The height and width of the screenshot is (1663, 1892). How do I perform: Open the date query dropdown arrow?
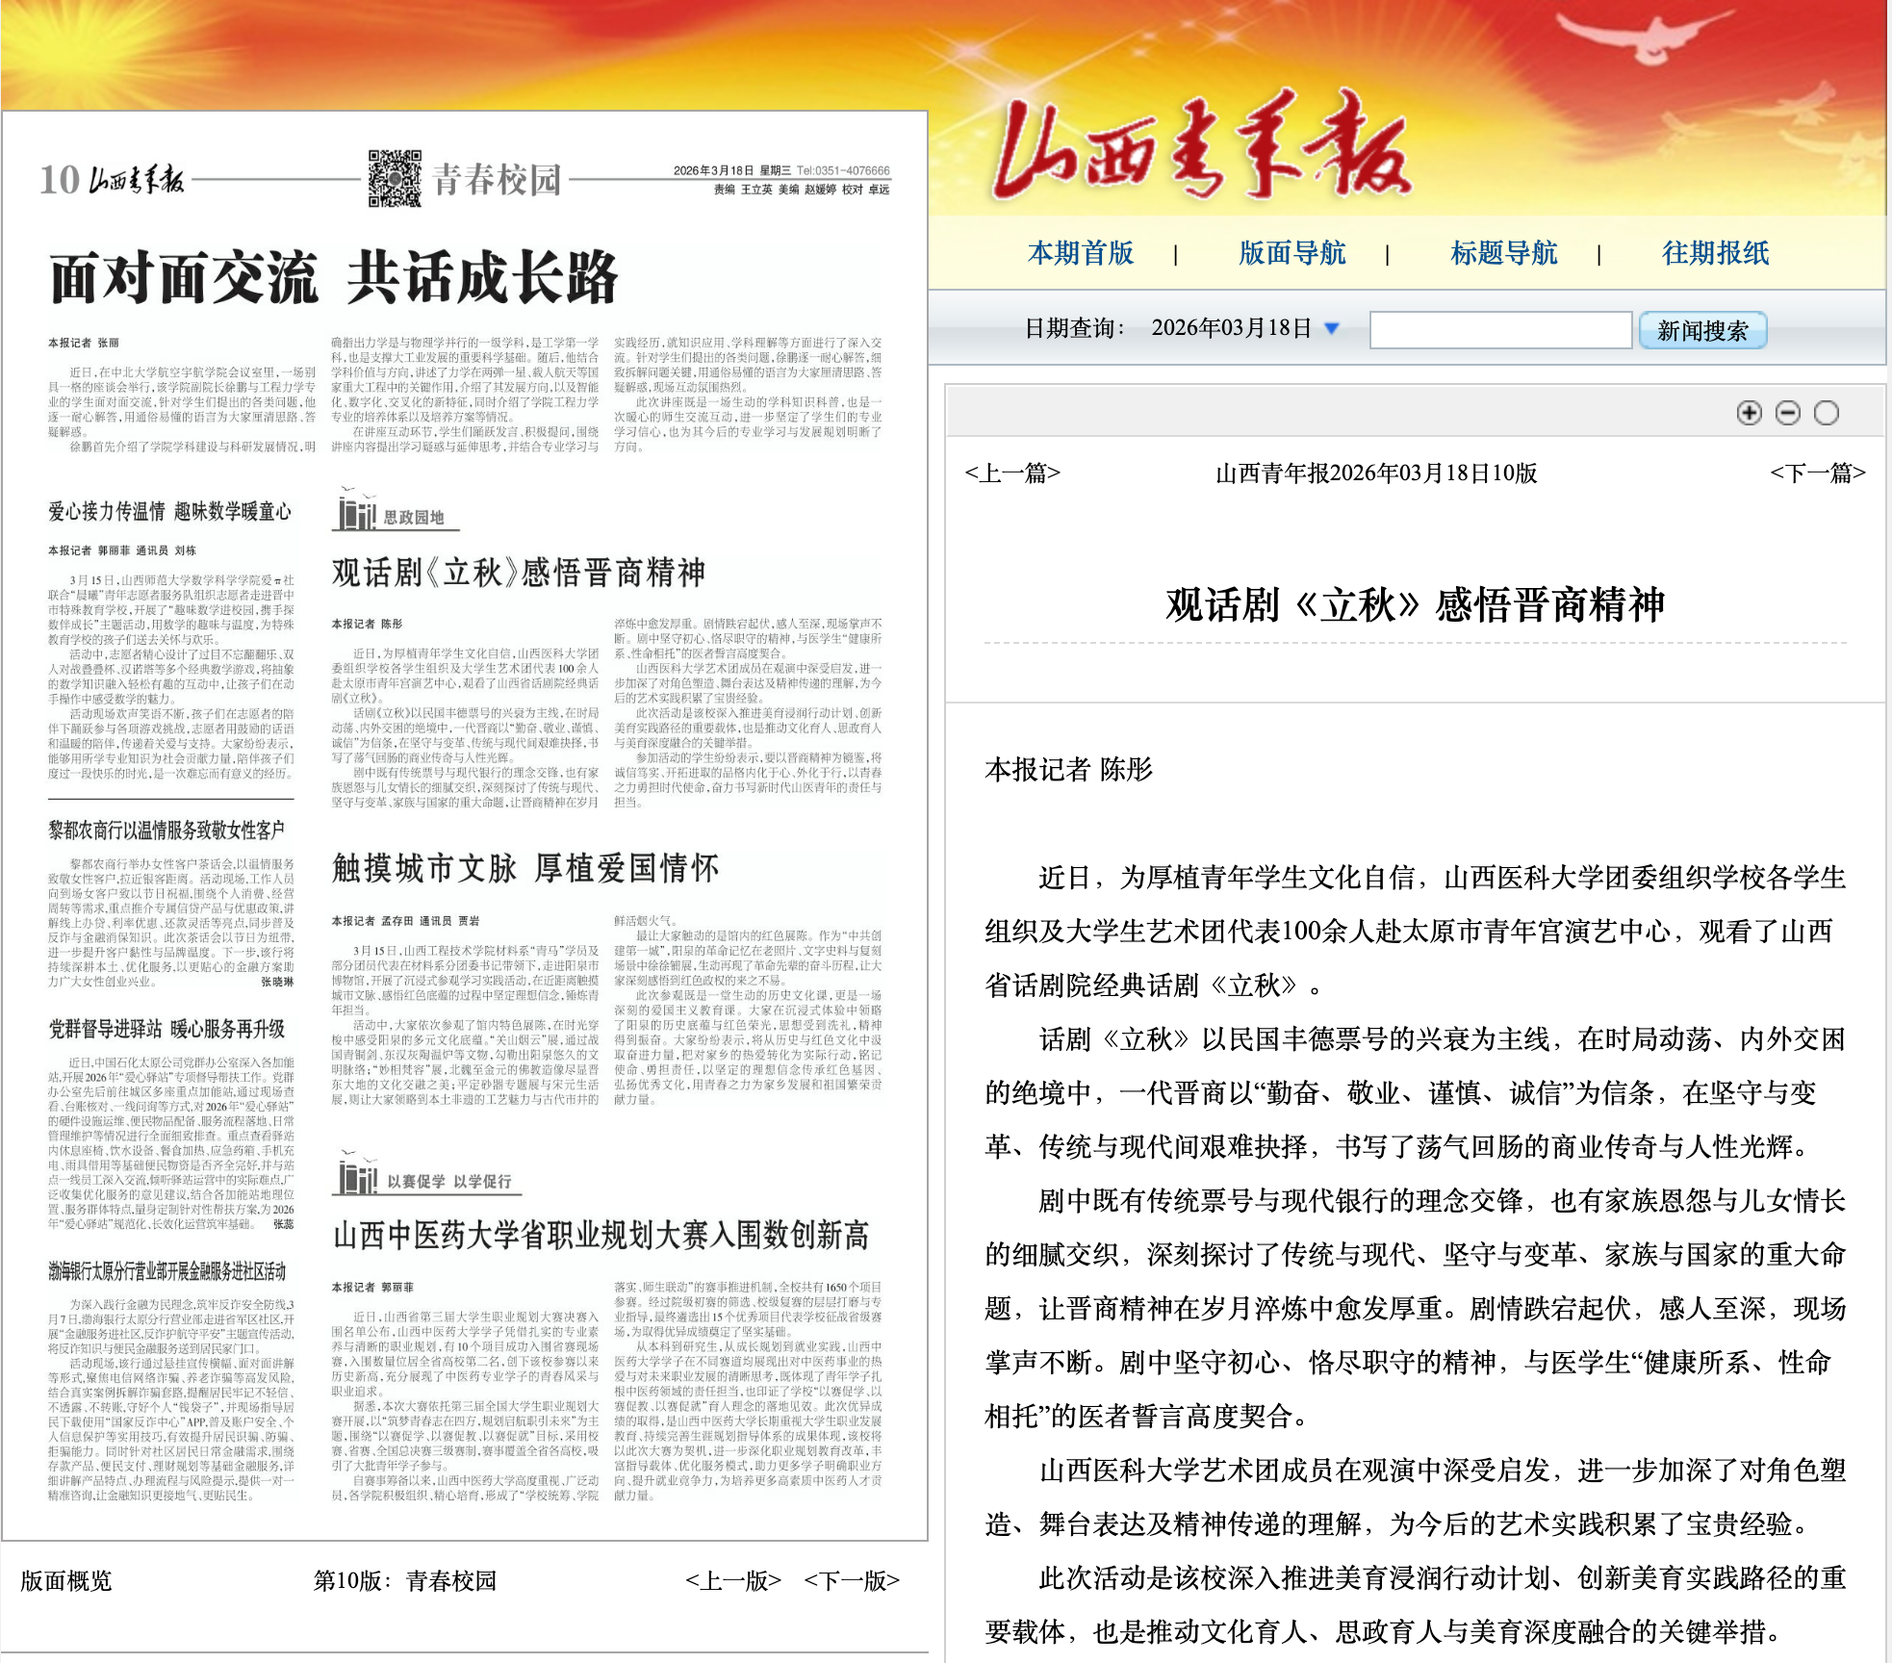pos(1332,328)
